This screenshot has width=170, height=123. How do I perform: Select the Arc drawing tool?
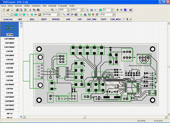coord(8,15)
